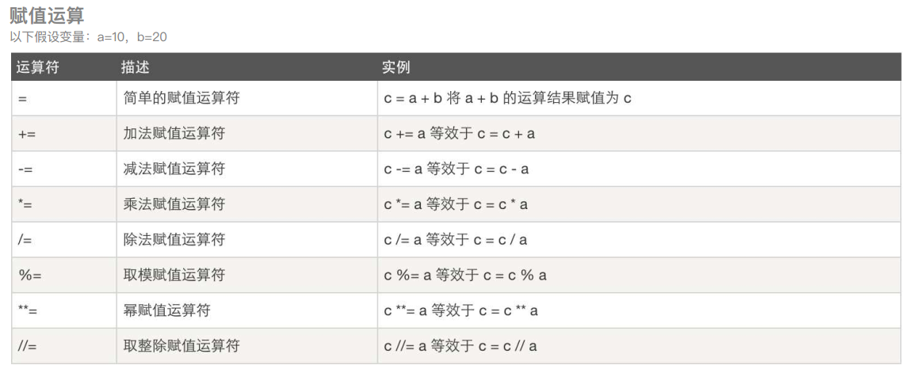
Task: Click the *= operator cell
Action: [x=25, y=204]
